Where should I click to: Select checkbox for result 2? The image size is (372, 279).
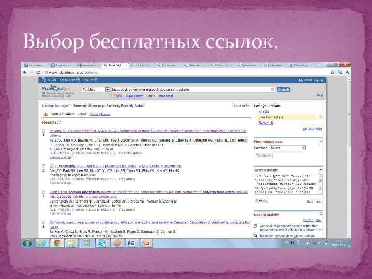tap(44, 166)
